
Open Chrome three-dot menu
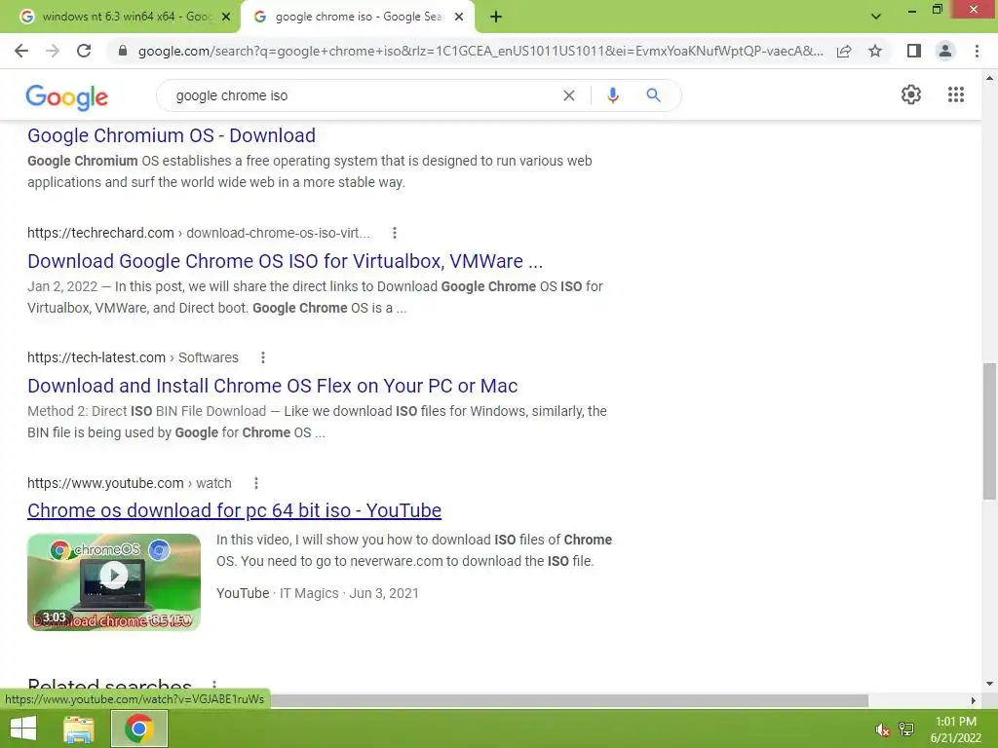(977, 51)
